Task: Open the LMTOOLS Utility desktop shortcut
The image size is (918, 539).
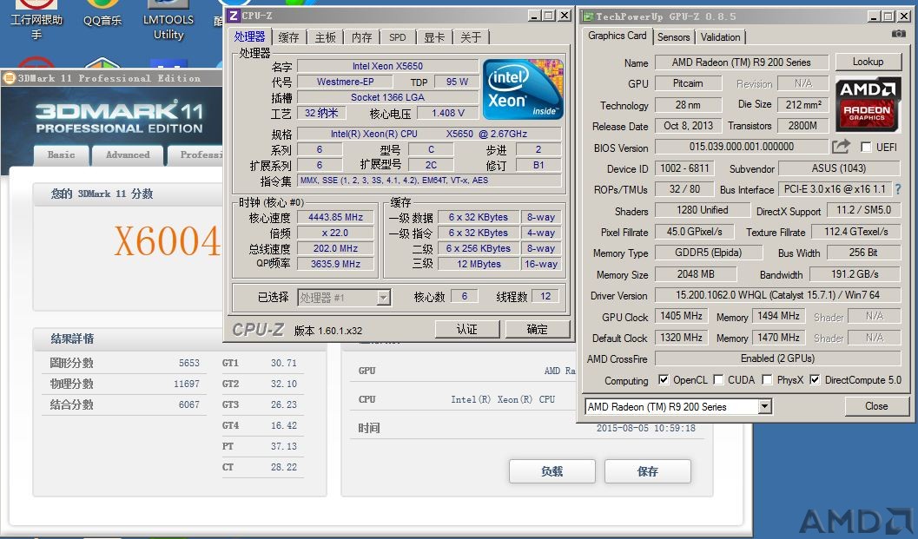Action: [x=168, y=21]
